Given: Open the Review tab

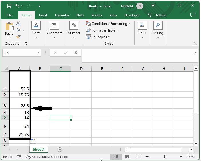Looking at the screenshot, I should pyautogui.click(x=96, y=15).
